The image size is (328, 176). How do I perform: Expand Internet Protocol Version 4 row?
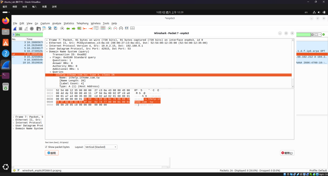[47, 46]
